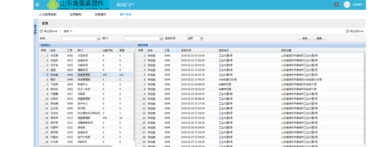
Task: Click the user avatar icon
Action: click(347, 4)
